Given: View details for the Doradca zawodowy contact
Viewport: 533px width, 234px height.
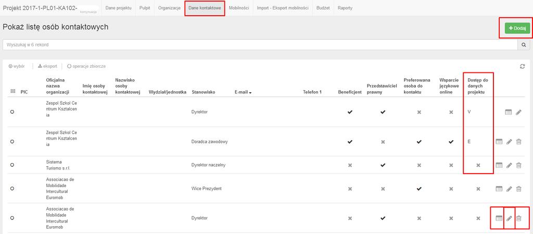Looking at the screenshot, I should pyautogui.click(x=499, y=141).
